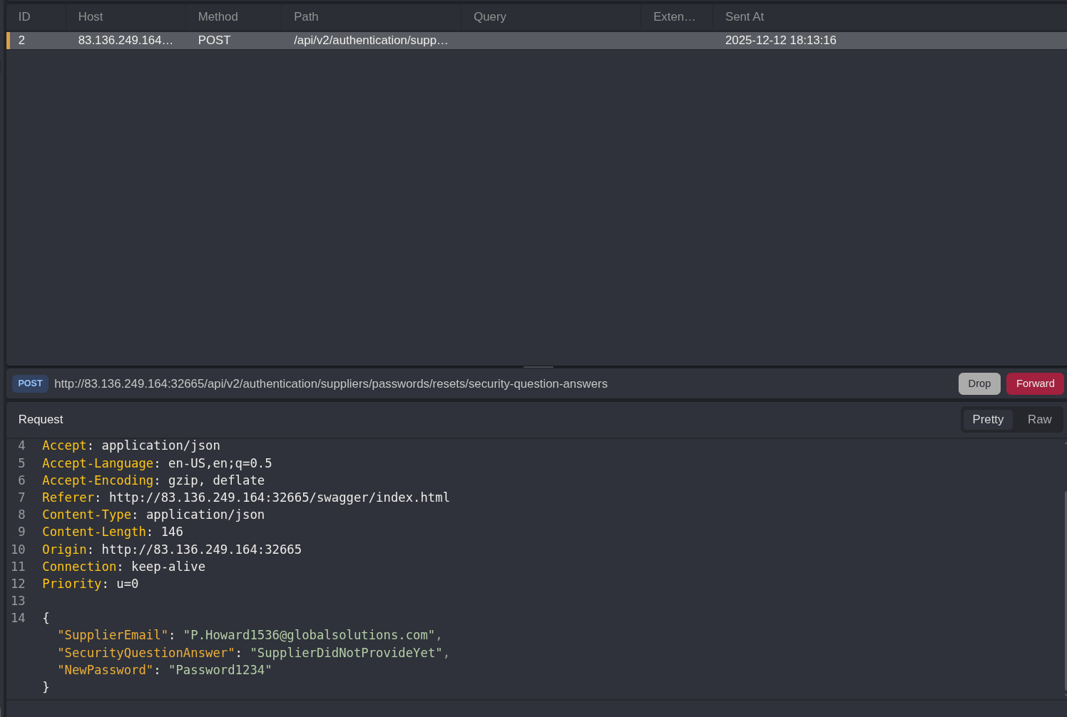1067x717 pixels.
Task: Click the Query column header
Action: (x=489, y=16)
